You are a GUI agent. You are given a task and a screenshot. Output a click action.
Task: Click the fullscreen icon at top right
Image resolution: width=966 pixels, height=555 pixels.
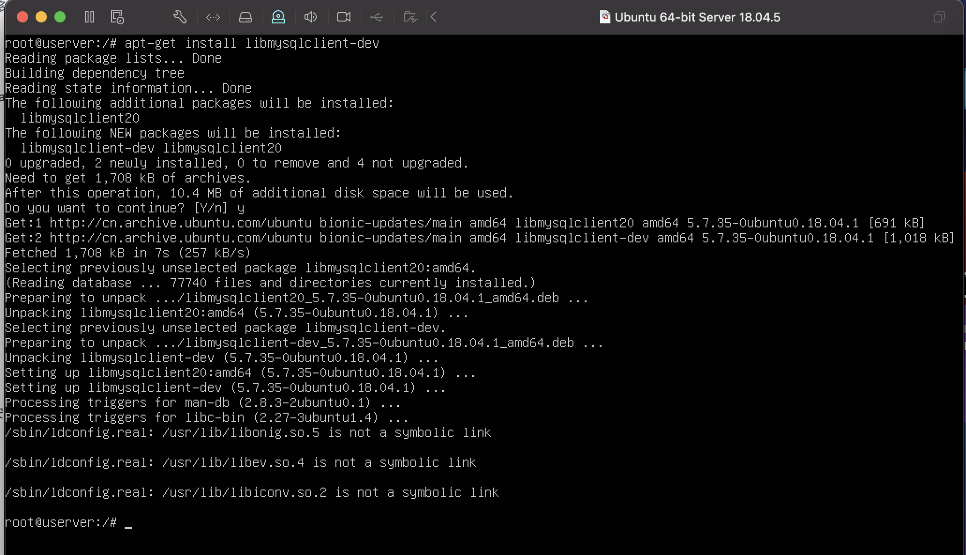[939, 17]
